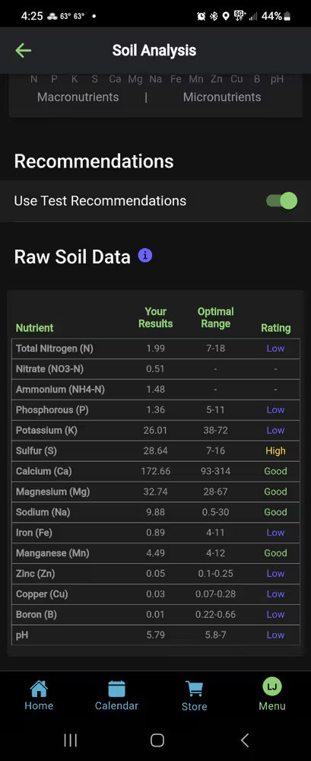Tap the green back arrow
Screen dimensions: 311x761
[x=24, y=50]
